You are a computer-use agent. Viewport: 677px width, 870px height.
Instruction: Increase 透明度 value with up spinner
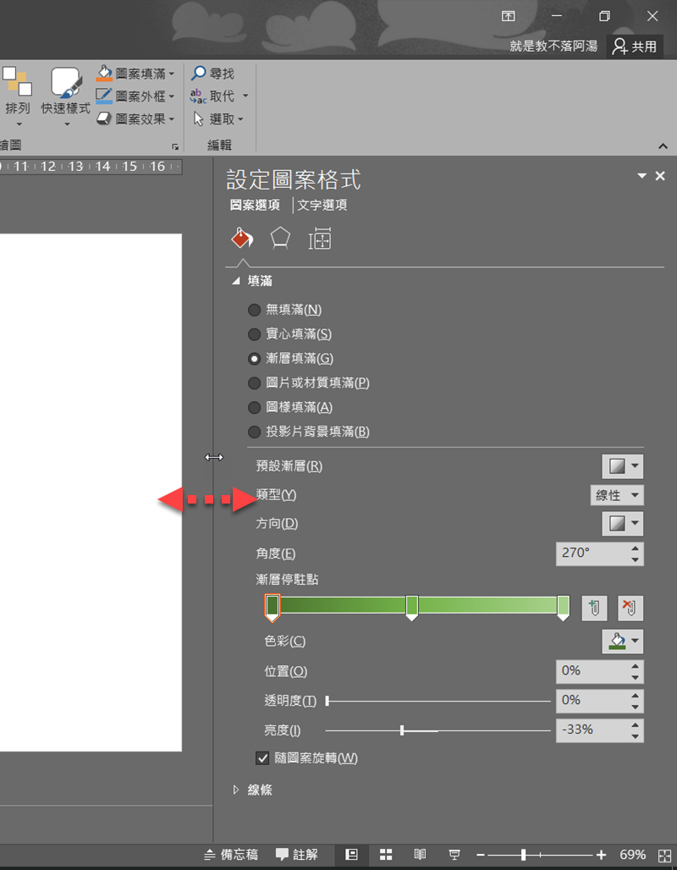(x=636, y=695)
